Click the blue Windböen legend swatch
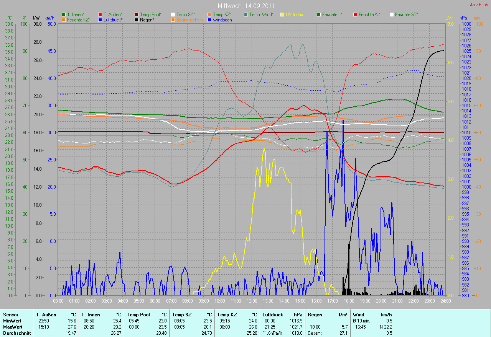 pos(209,20)
